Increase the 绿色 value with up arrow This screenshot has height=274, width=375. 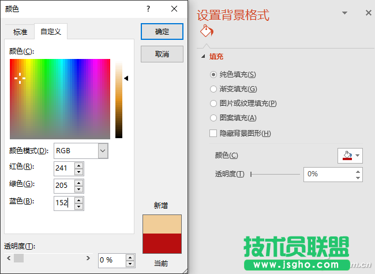79,182
